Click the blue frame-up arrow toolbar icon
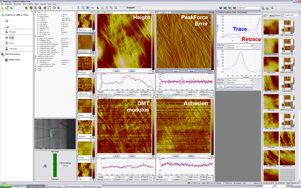This screenshot has height=188, width=301. (102, 8)
